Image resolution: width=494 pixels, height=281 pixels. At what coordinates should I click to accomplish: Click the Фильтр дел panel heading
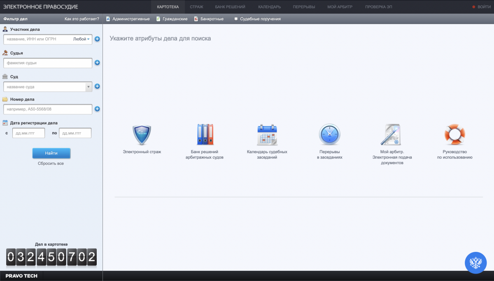15,19
